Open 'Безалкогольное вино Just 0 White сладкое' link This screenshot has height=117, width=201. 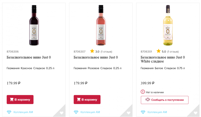[x=163, y=59]
